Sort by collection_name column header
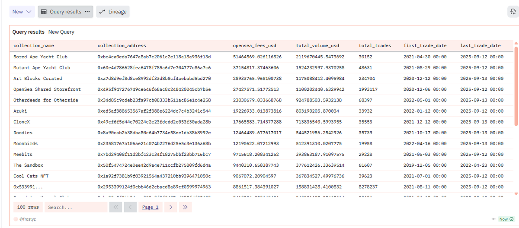 pyautogui.click(x=34, y=46)
